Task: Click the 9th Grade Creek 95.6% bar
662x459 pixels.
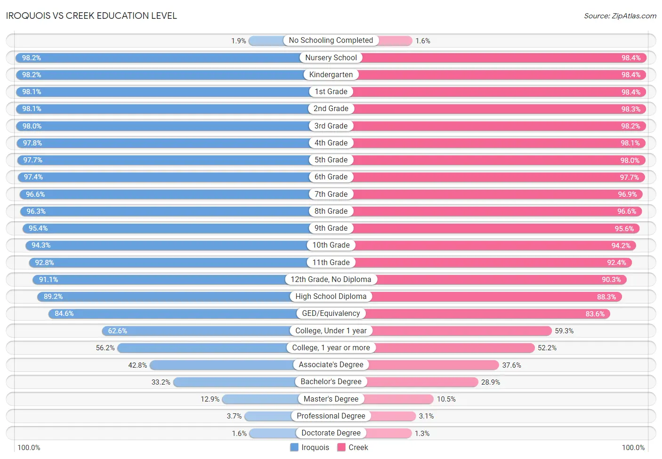Action: (485, 228)
